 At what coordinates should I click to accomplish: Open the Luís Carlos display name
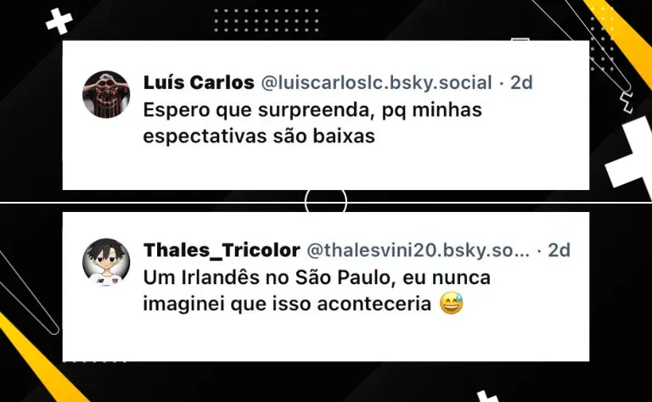pos(199,82)
